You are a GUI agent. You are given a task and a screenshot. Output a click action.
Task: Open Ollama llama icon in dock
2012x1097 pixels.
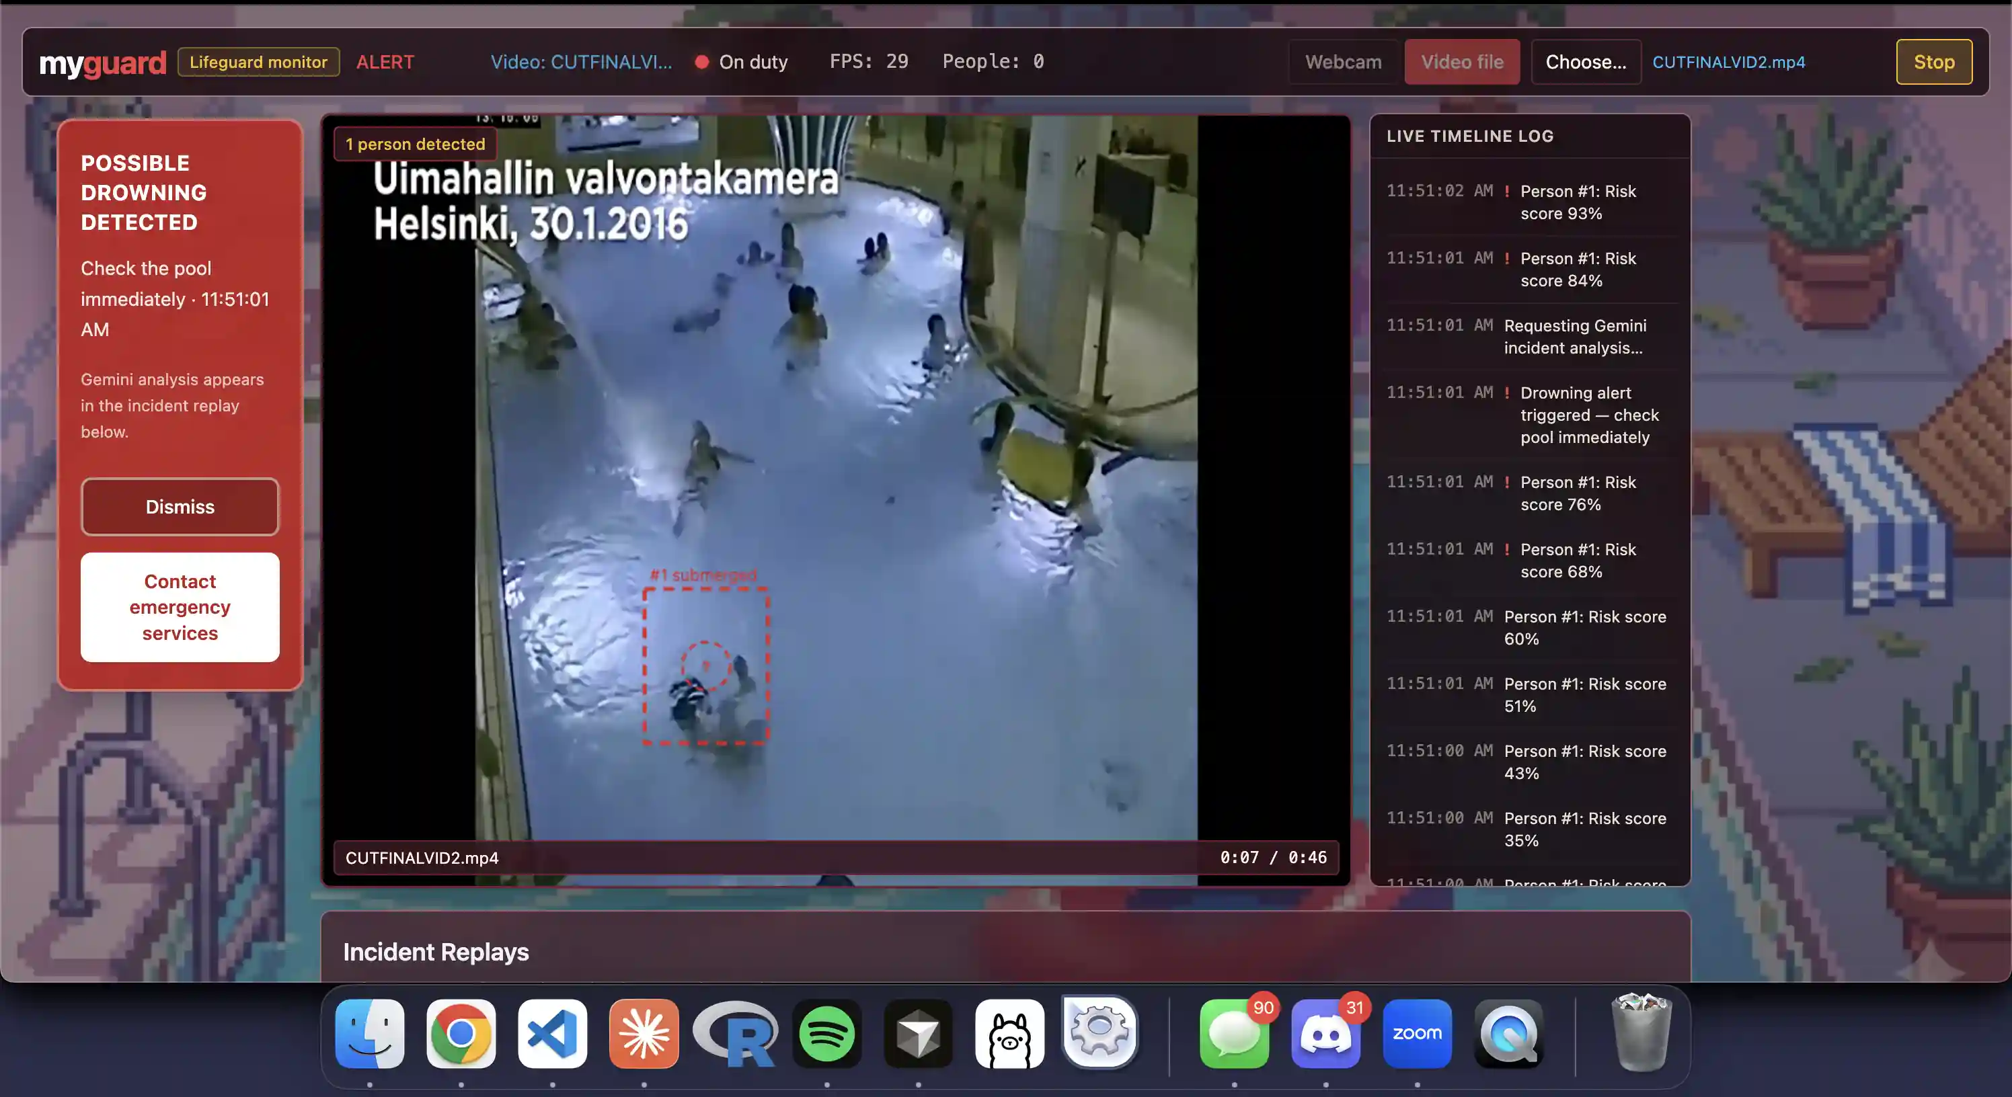pos(1009,1033)
